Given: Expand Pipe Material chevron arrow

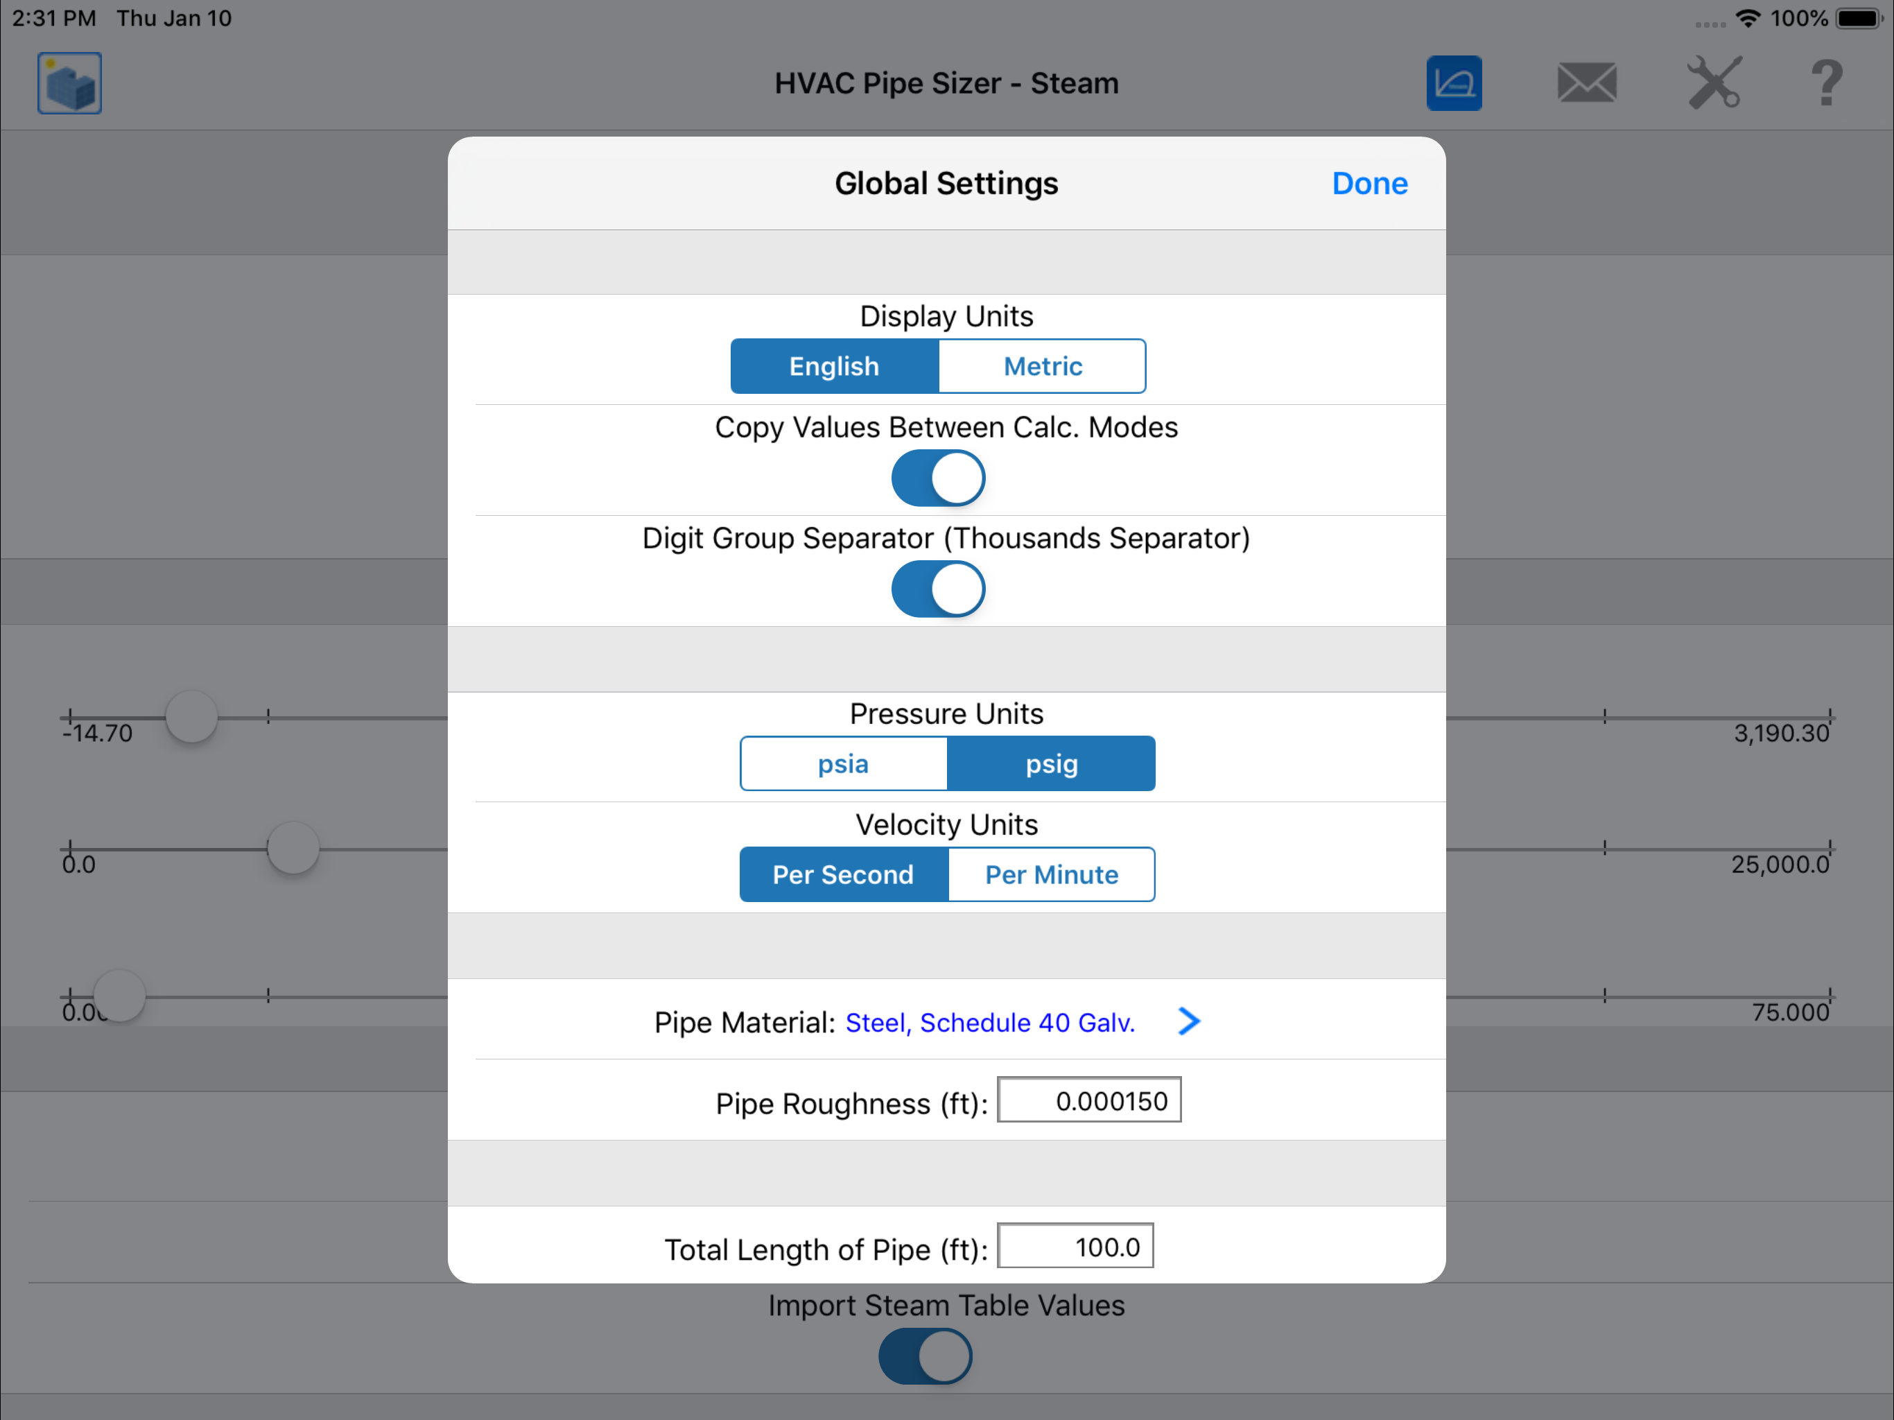Looking at the screenshot, I should click(1188, 1021).
